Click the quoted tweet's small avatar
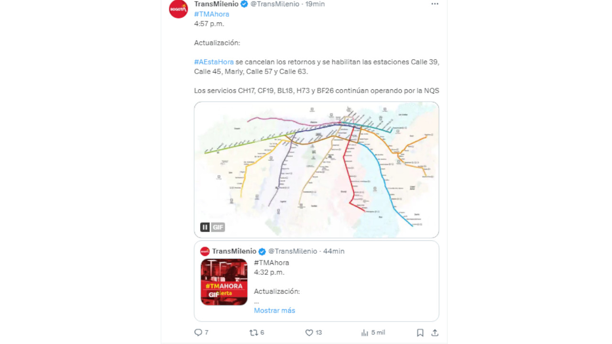This screenshot has width=612, height=344. (x=205, y=251)
